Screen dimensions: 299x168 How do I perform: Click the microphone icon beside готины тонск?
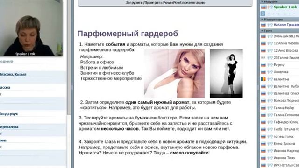[x=269, y=137]
